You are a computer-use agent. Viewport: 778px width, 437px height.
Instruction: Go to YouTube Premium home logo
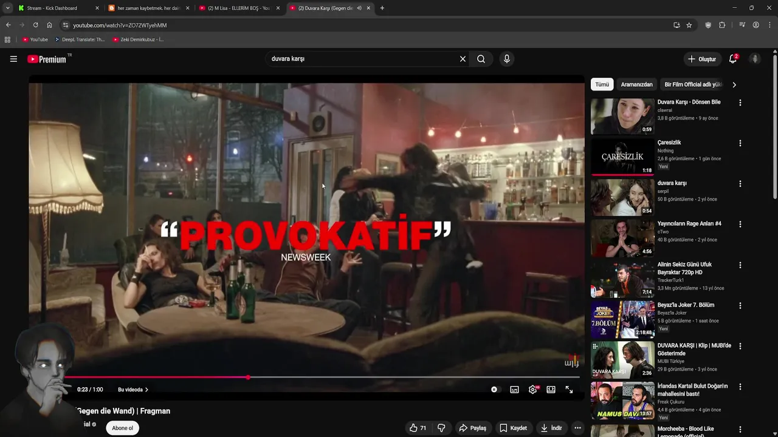(48, 59)
